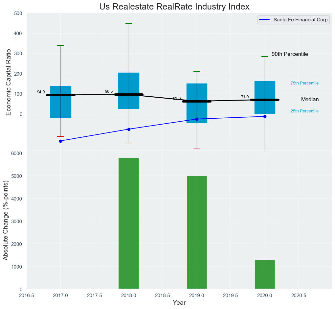
Task: Click the green 2019 absolute change bar
Action: (x=197, y=232)
